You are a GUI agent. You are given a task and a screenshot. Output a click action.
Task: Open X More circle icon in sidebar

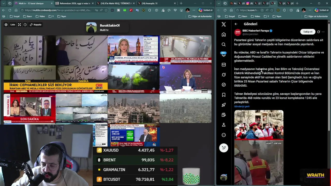click(224, 135)
